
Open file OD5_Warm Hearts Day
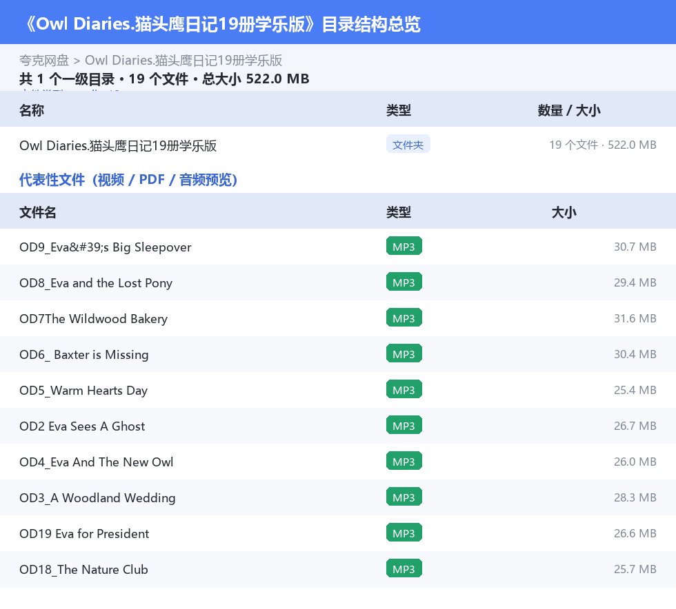point(83,390)
